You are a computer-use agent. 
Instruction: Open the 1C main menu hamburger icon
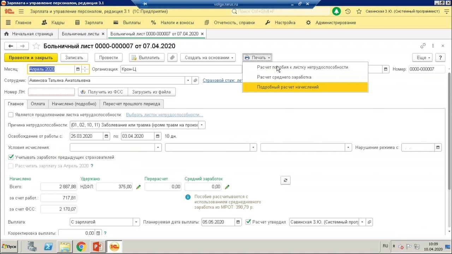point(21,11)
